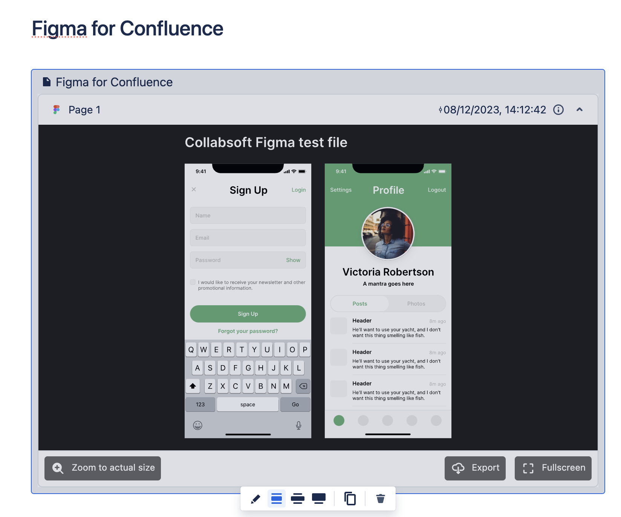Click the M key on the keyboard
This screenshot has width=621, height=517.
pos(286,386)
